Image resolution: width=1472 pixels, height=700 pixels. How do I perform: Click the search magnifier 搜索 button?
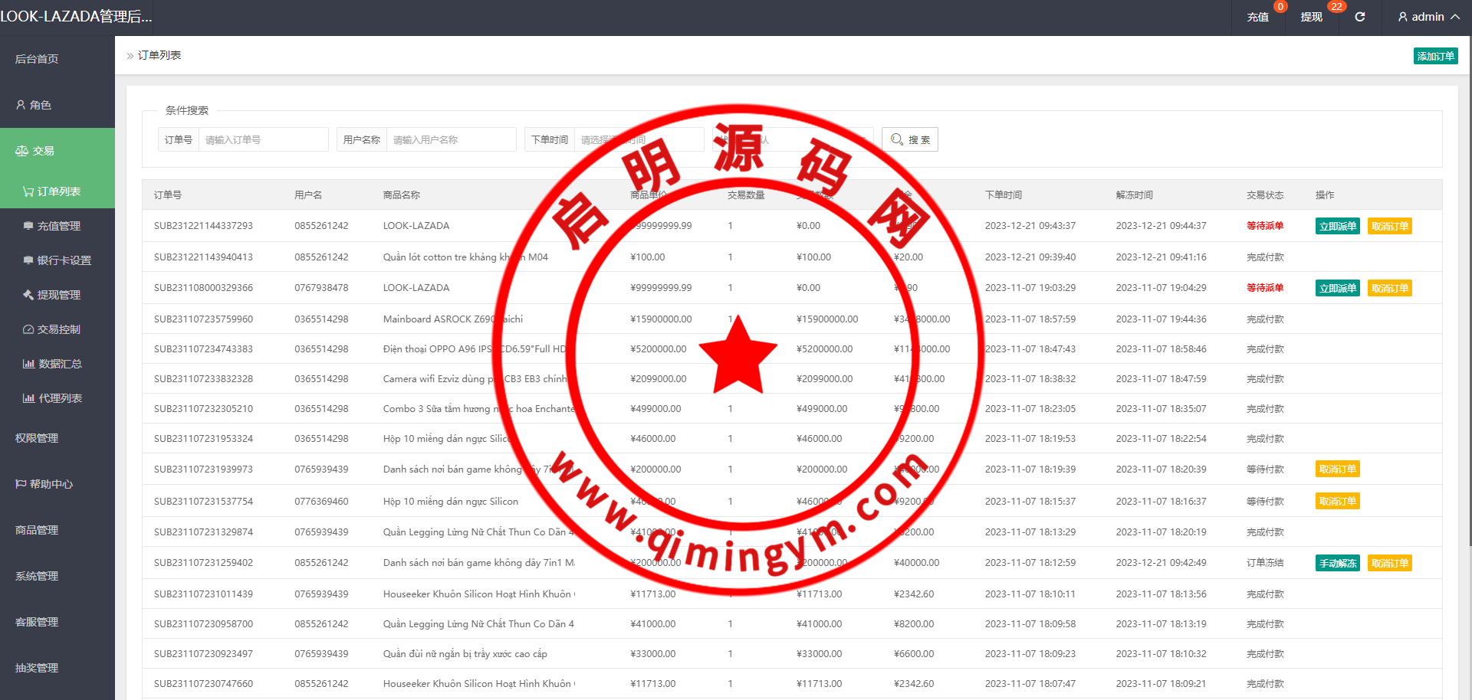(x=910, y=139)
